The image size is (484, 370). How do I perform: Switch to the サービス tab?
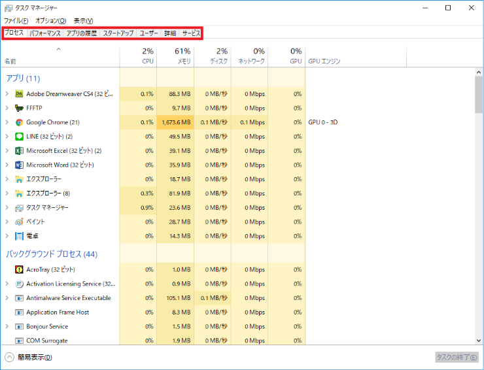[x=191, y=33]
